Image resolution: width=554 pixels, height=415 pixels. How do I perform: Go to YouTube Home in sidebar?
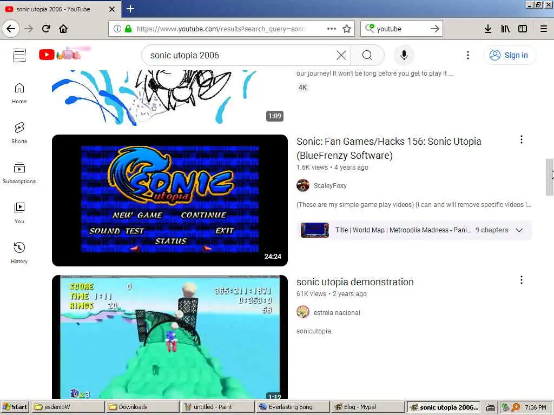19,93
